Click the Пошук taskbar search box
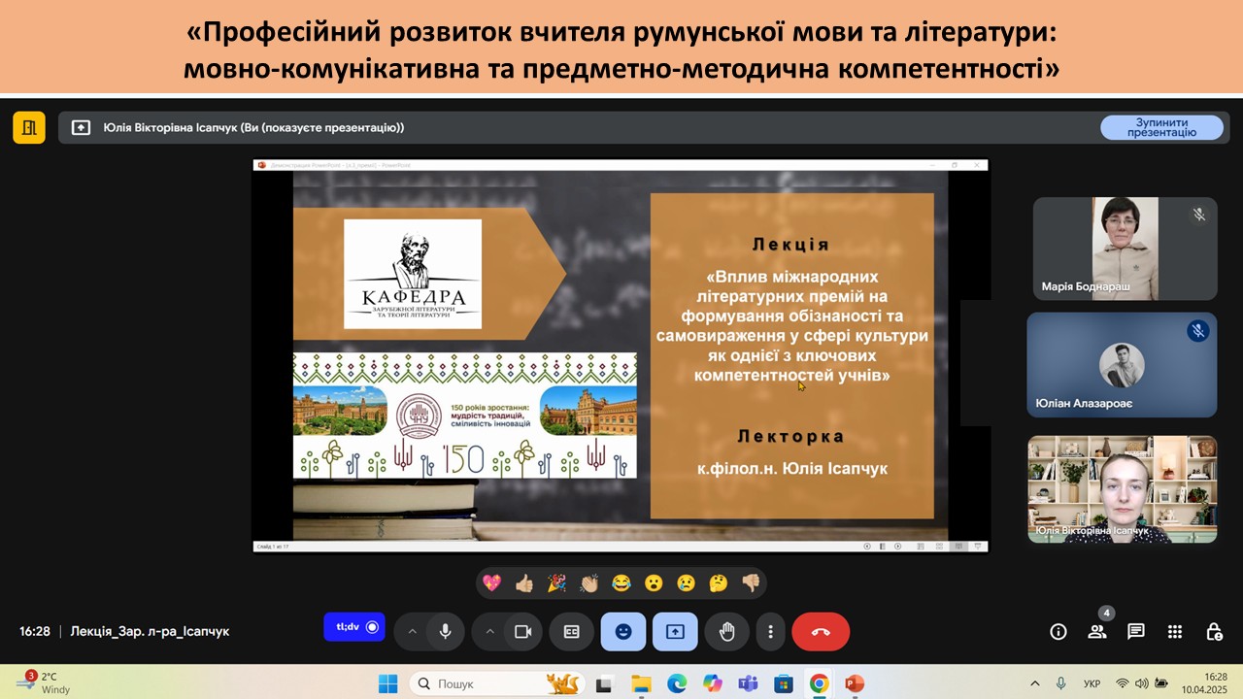The height and width of the screenshot is (699, 1243). click(x=497, y=683)
